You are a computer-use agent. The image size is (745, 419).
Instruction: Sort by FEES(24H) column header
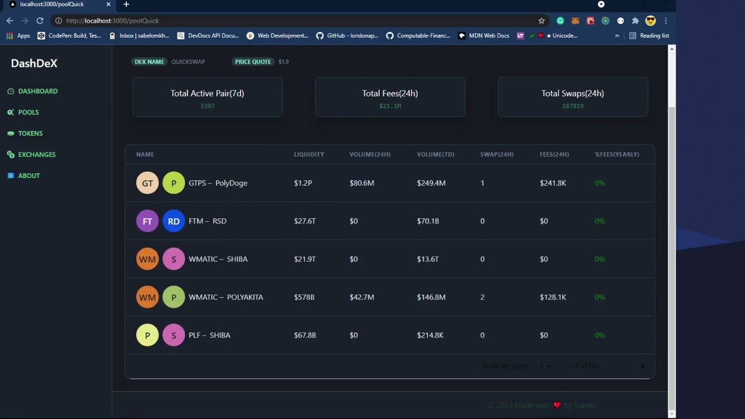coord(555,154)
